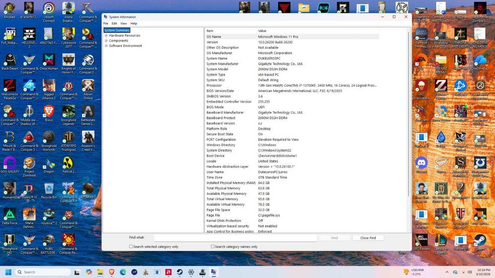The height and width of the screenshot is (278, 495).
Task: Open the Ubisoft Connect desktop icon
Action: (49, 12)
